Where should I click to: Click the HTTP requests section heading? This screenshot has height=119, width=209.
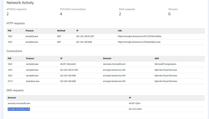click(16, 23)
